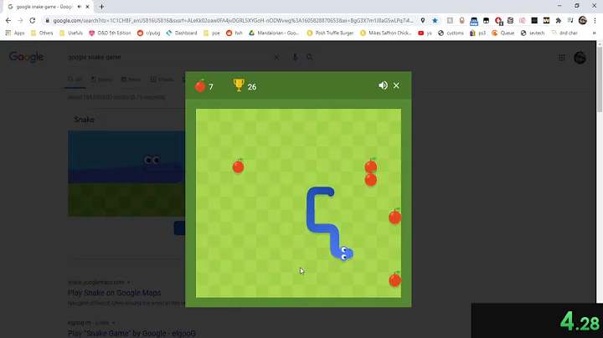Open the elgooG Snake Game result
Screen dimensions: 603x338
pos(131,333)
